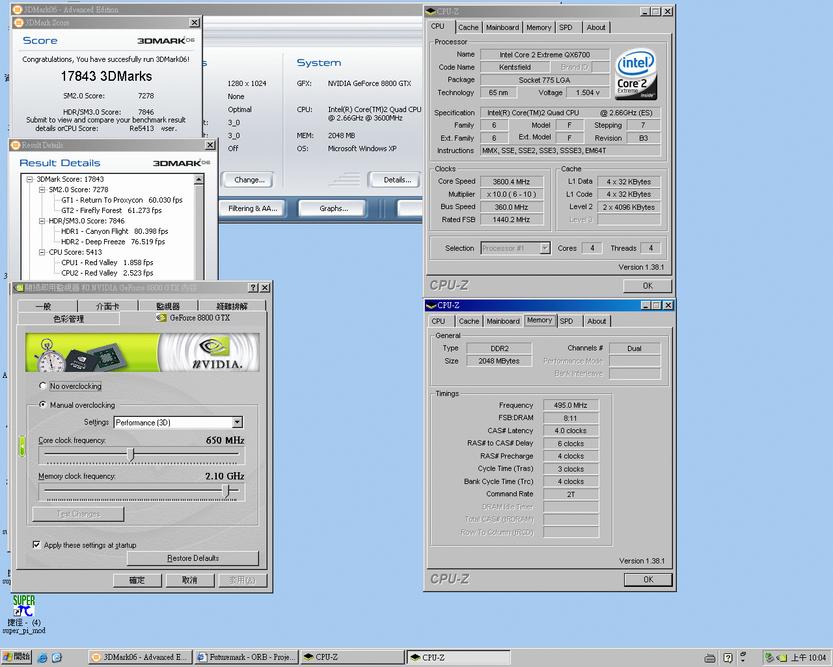Click the keyboard tray icon on the language bar
The height and width of the screenshot is (667, 833).
pos(710,658)
